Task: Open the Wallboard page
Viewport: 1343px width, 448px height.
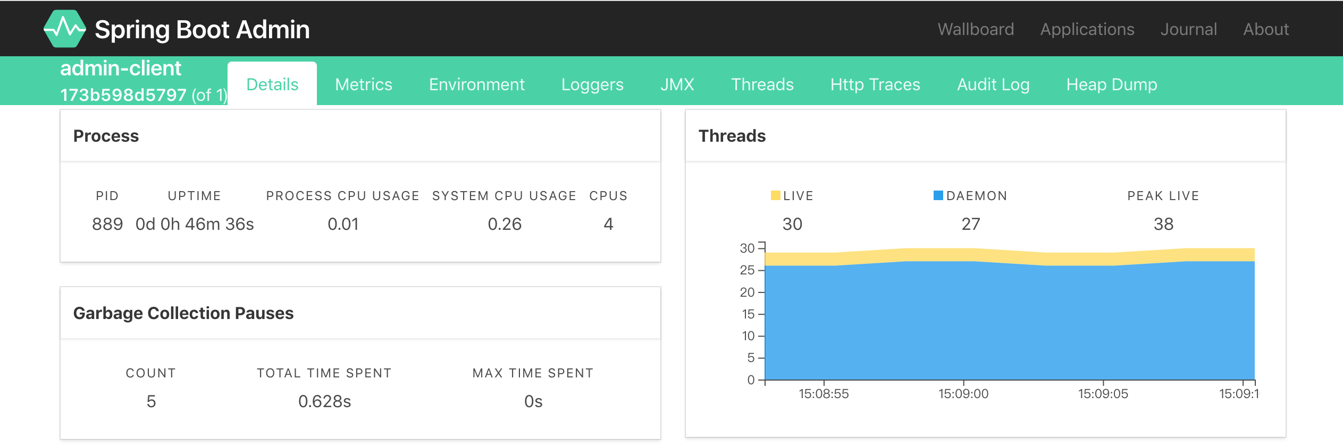Action: pyautogui.click(x=976, y=29)
